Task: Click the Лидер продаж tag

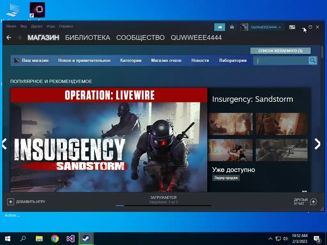Action: pyautogui.click(x=226, y=178)
